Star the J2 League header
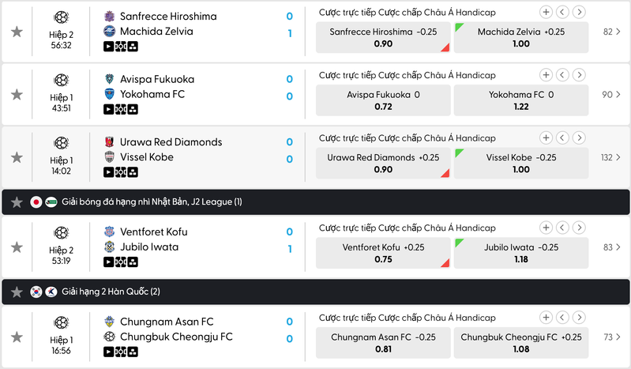The width and height of the screenshot is (631, 369). click(x=17, y=202)
